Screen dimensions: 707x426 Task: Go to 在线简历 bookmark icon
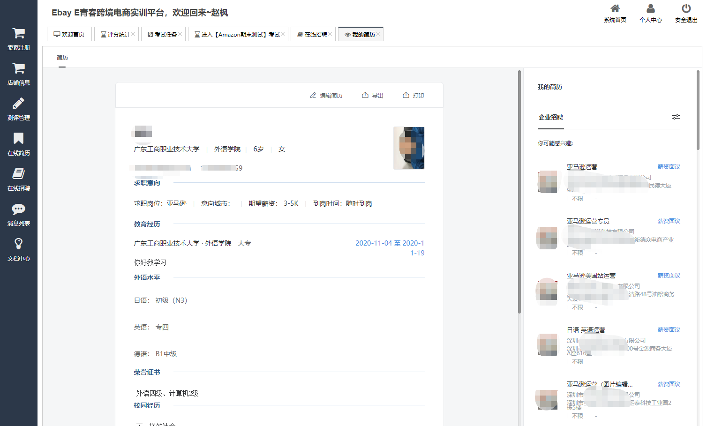19,138
